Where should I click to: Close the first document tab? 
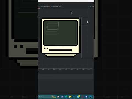coord(50,7)
